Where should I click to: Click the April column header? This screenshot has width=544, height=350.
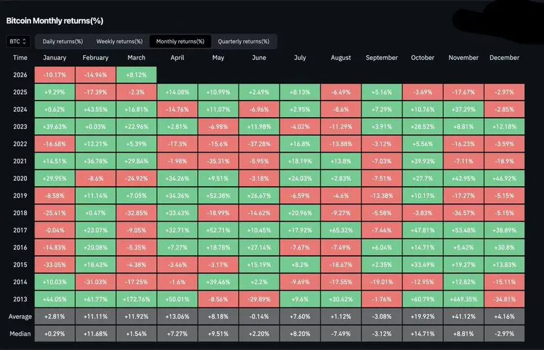pyautogui.click(x=177, y=58)
